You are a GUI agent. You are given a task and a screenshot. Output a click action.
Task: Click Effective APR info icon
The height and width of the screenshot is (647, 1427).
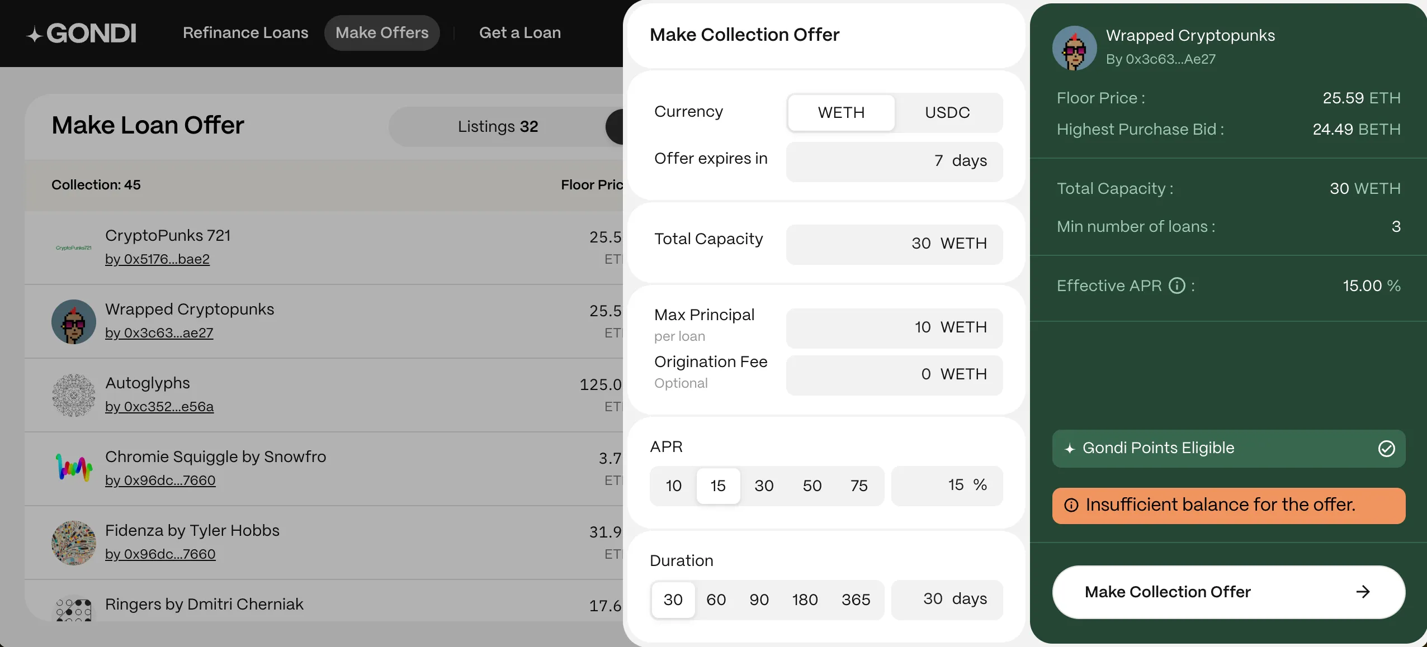coord(1177,286)
